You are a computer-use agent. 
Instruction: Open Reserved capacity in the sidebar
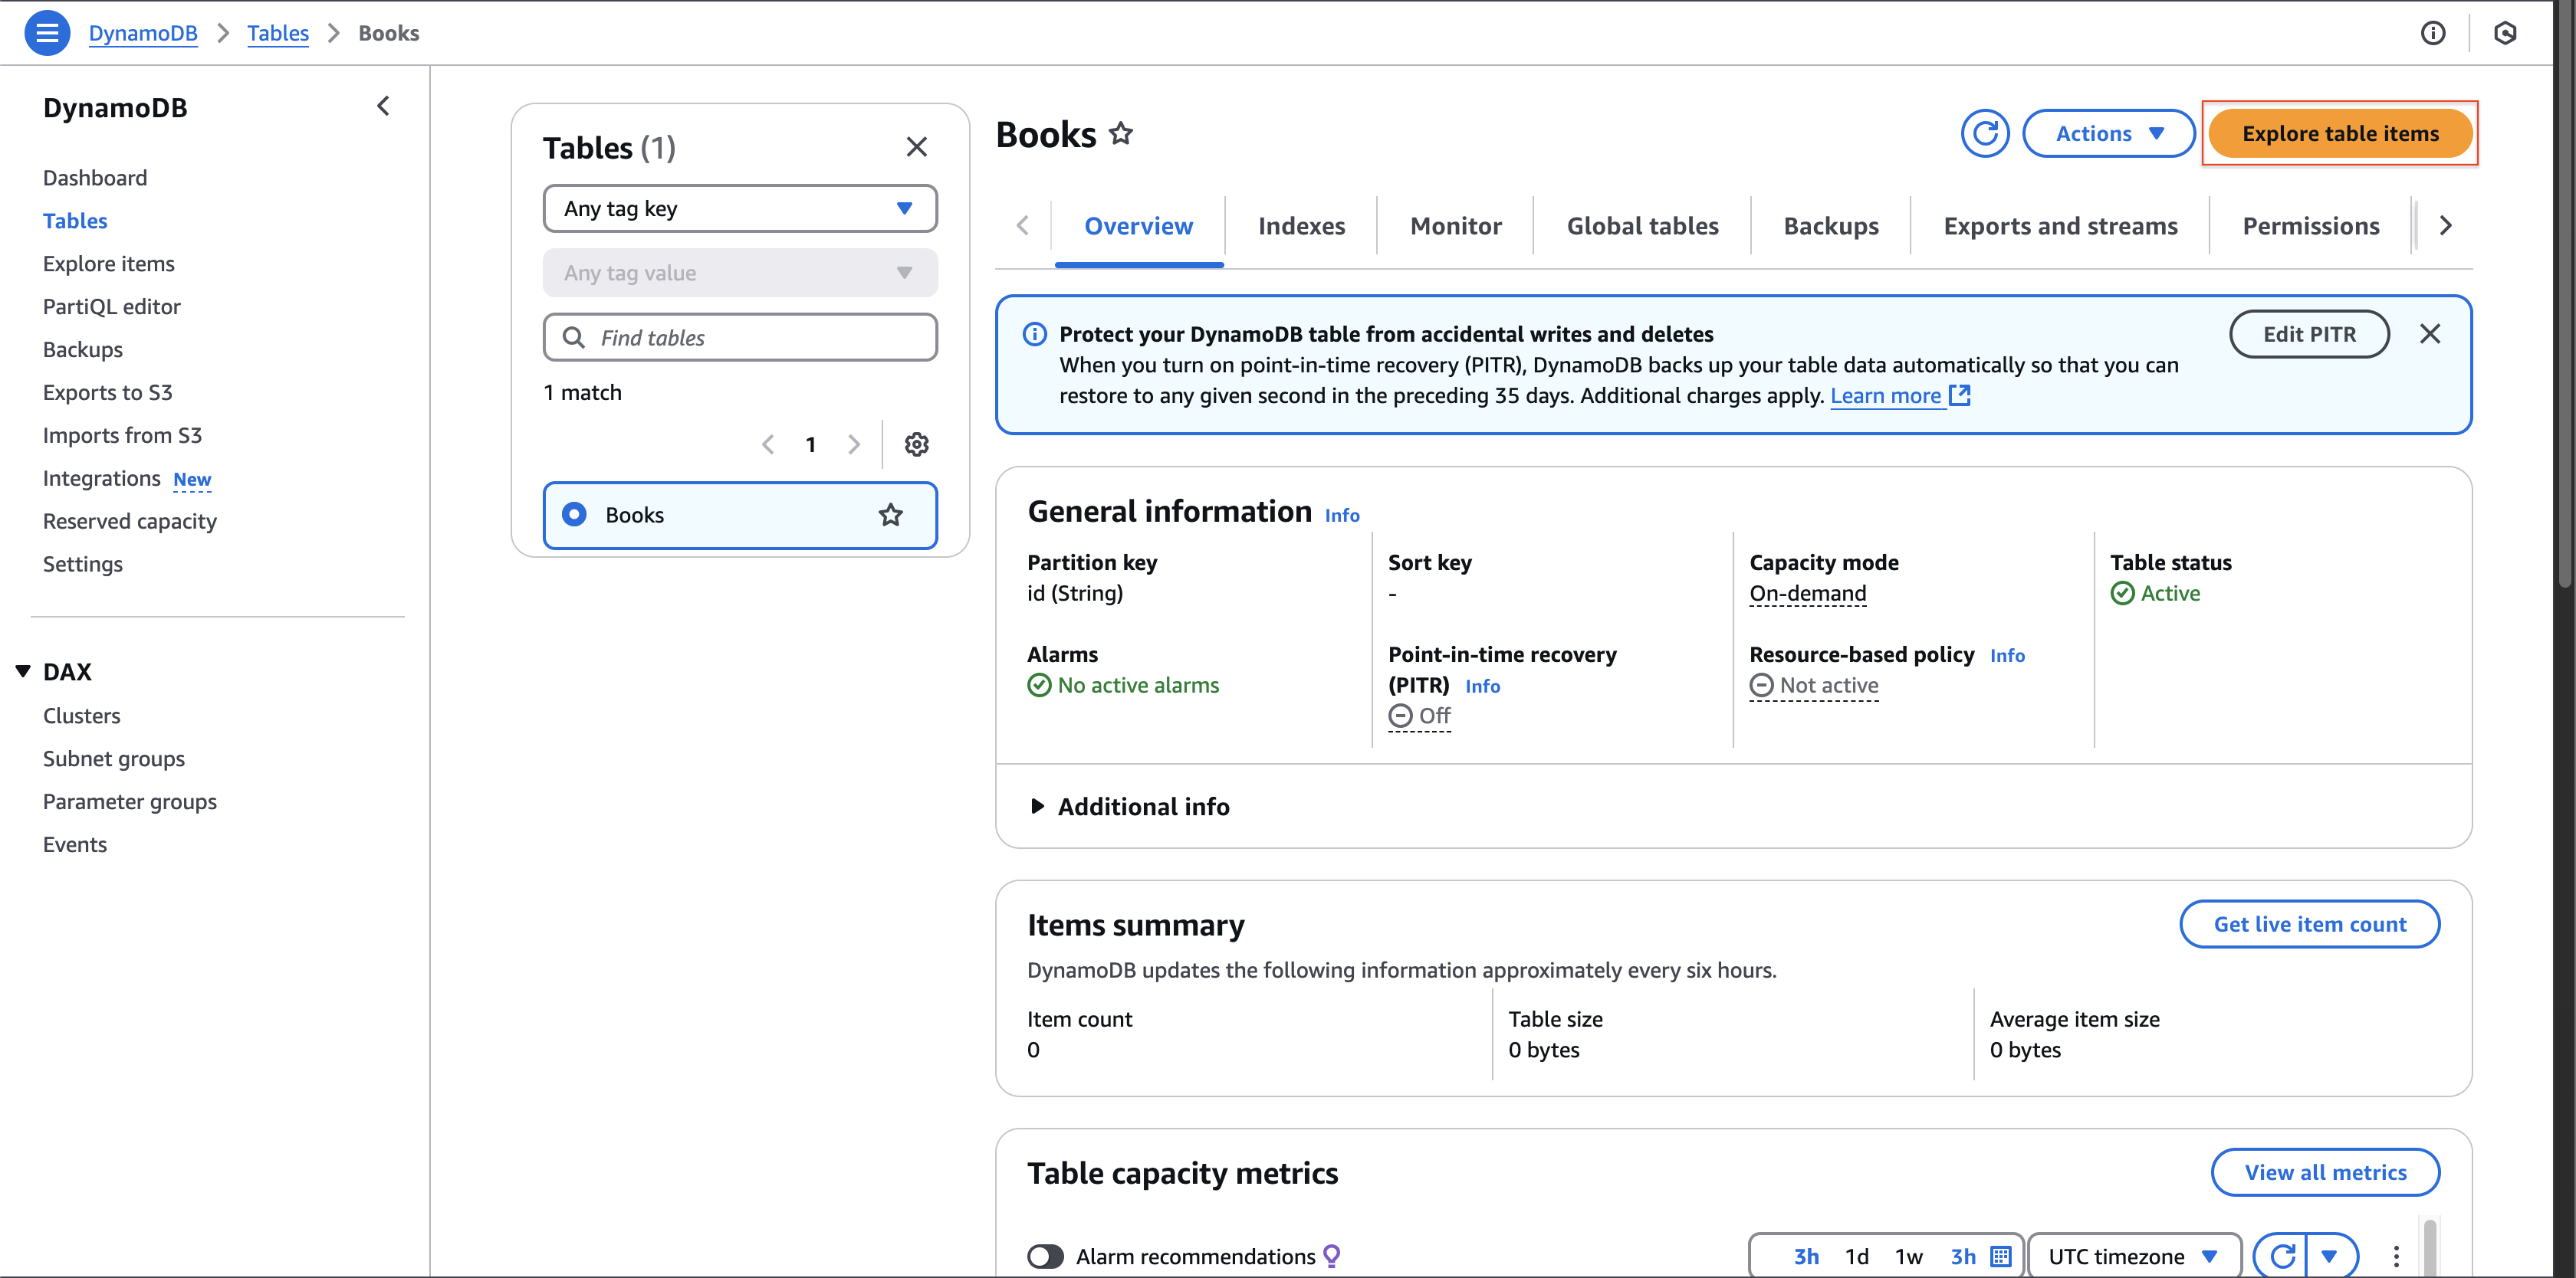(130, 522)
